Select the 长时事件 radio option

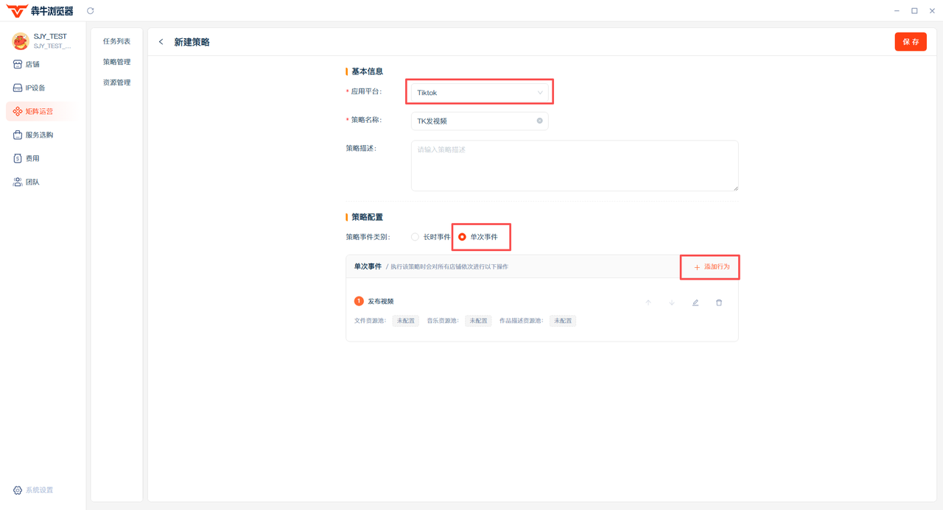point(416,237)
